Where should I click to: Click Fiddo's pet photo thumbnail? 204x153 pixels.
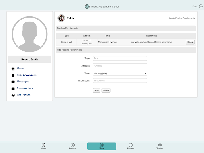(x=61, y=18)
